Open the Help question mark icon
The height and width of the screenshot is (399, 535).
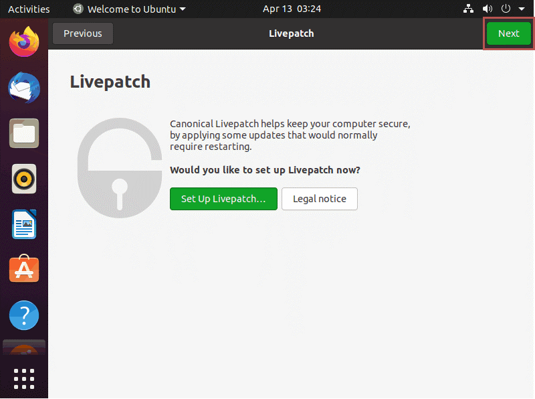pos(24,315)
